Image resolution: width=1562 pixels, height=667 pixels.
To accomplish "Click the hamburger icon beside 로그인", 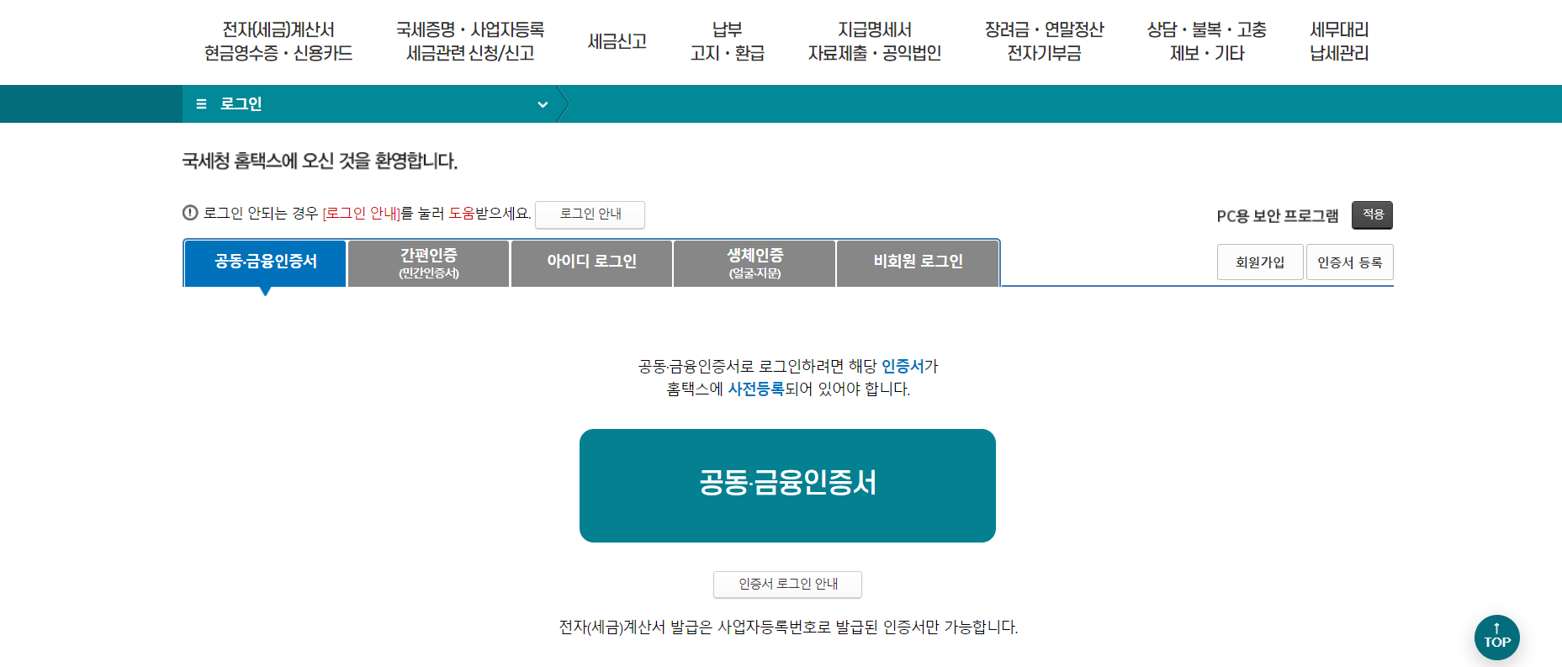I will (x=201, y=104).
